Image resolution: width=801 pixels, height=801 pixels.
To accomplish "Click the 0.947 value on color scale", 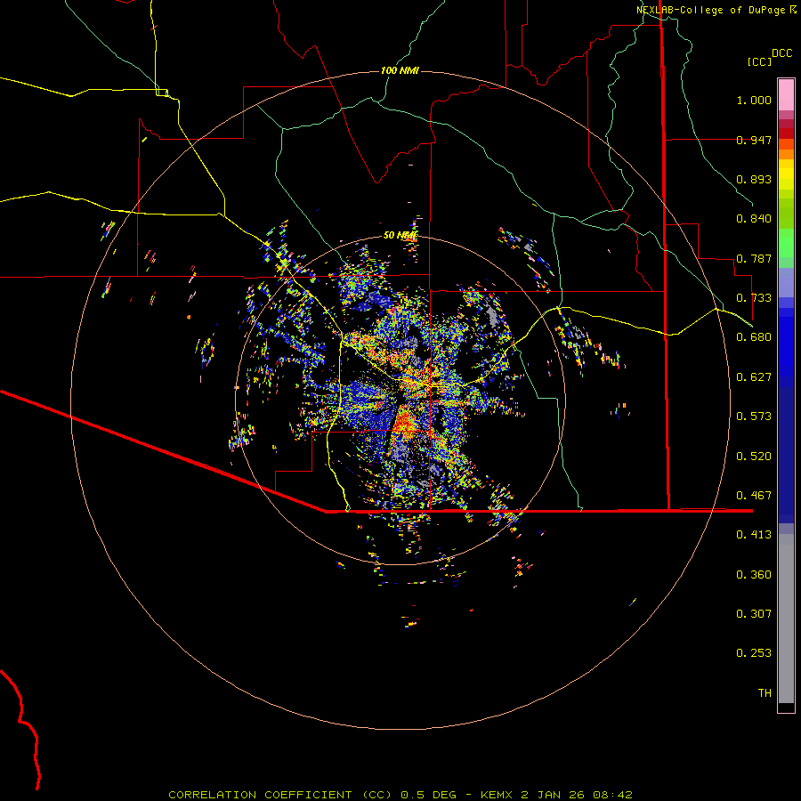I will pyautogui.click(x=754, y=140).
